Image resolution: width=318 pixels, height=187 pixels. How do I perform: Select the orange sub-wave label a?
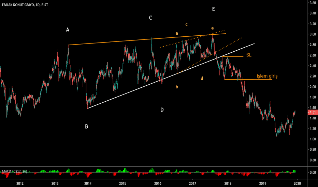[177, 33]
